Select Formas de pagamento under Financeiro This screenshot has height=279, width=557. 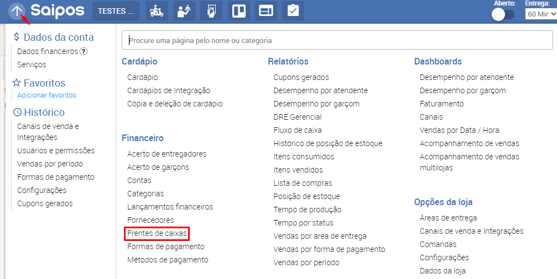tap(165, 246)
